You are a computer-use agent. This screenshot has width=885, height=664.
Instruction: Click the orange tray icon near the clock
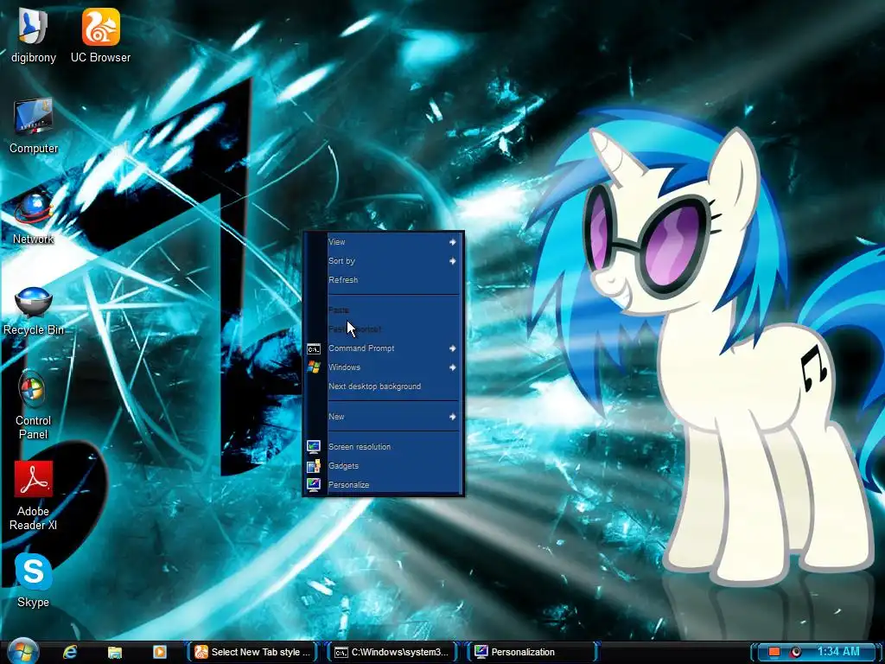[774, 652]
